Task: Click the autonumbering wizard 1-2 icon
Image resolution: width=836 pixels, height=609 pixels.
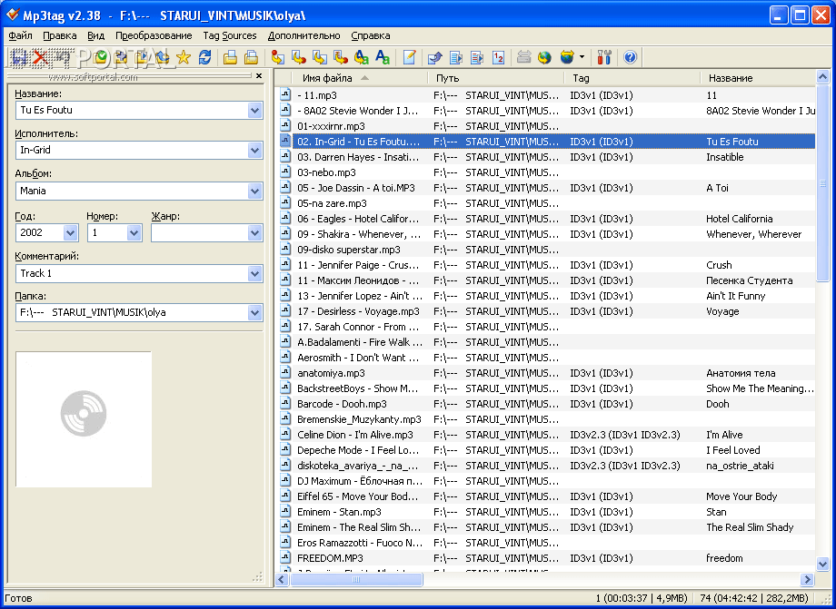Action: 499,57
